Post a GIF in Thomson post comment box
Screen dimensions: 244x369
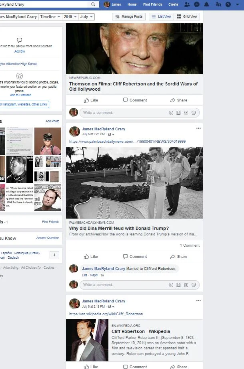click(x=186, y=113)
